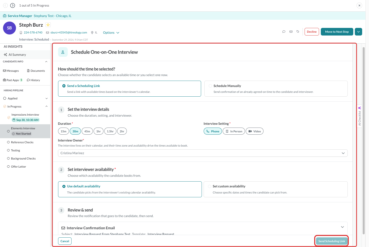This screenshot has width=369, height=247.
Task: Close the candidate panel with X
Action: pos(359,5)
